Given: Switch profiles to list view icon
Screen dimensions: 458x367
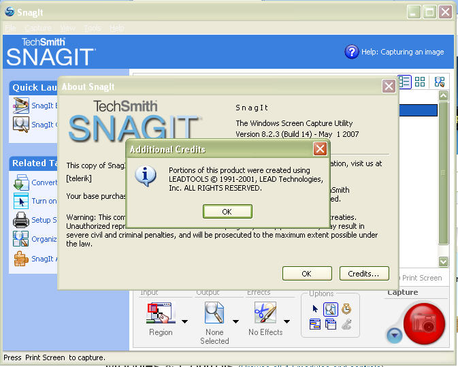Looking at the screenshot, I should [404, 82].
